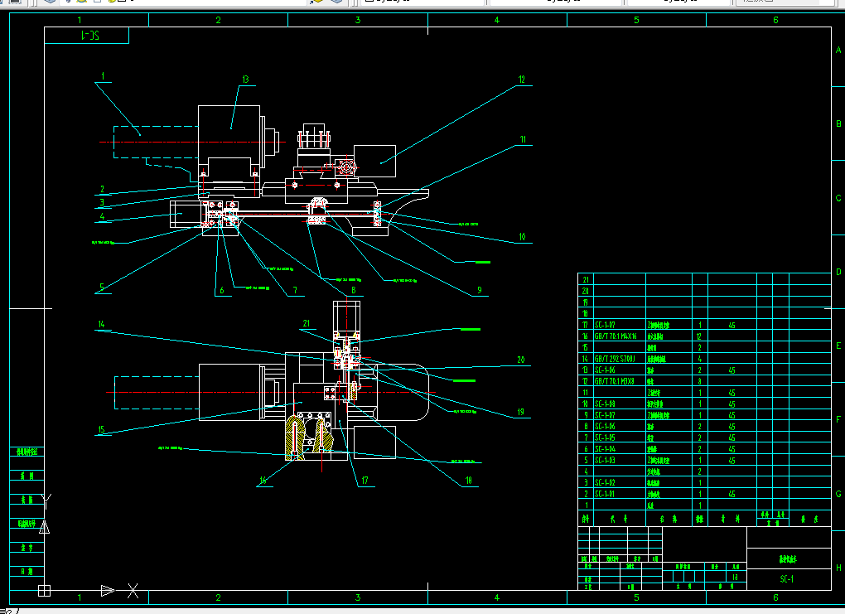Viewport: 845px width, 614px height.
Task: Click SC-1-06 code in parts list row 13
Action: (605, 370)
